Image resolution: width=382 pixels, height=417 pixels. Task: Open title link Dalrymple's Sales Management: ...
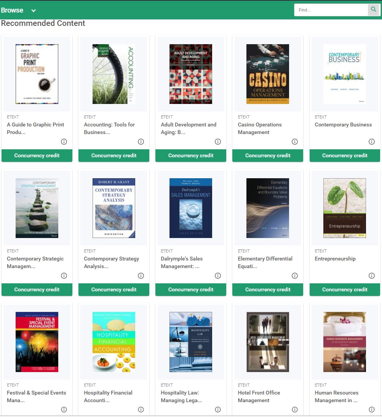tap(182, 262)
